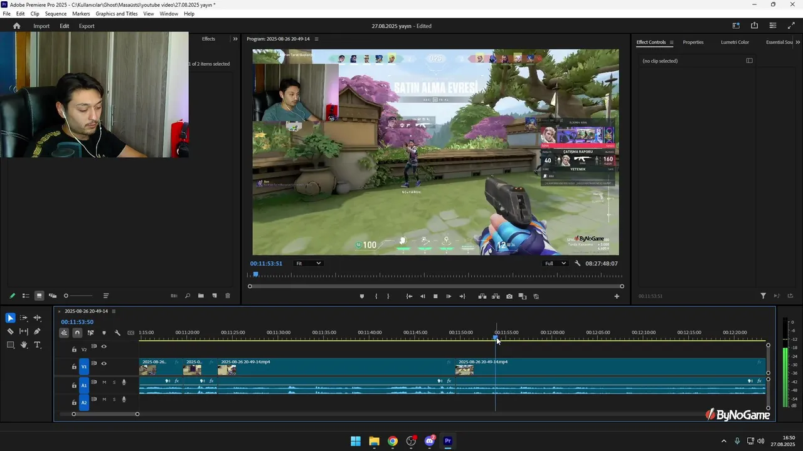Open Graphics and Titles menu
803x451 pixels.
(x=117, y=14)
